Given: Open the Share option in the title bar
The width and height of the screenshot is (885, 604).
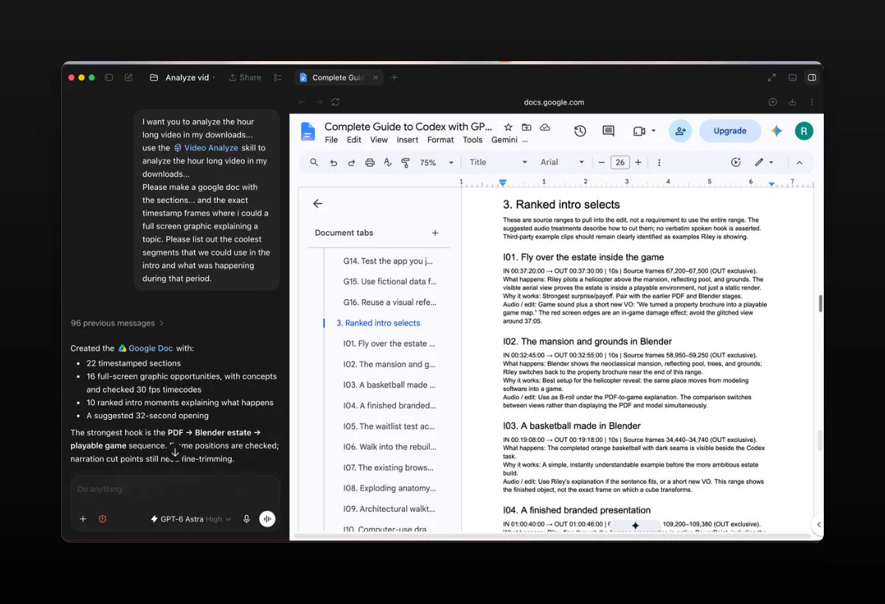Looking at the screenshot, I should point(245,77).
